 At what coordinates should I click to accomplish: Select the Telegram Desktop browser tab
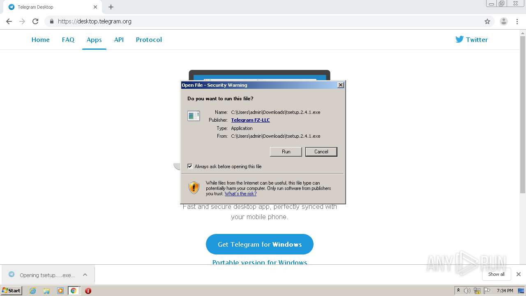53,7
